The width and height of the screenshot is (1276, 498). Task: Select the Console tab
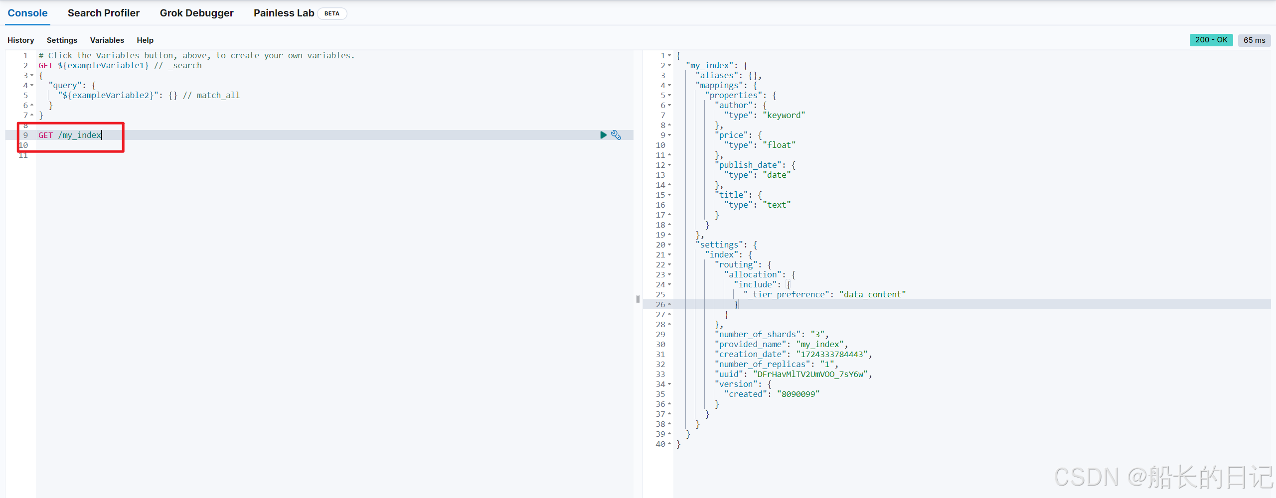(x=27, y=13)
